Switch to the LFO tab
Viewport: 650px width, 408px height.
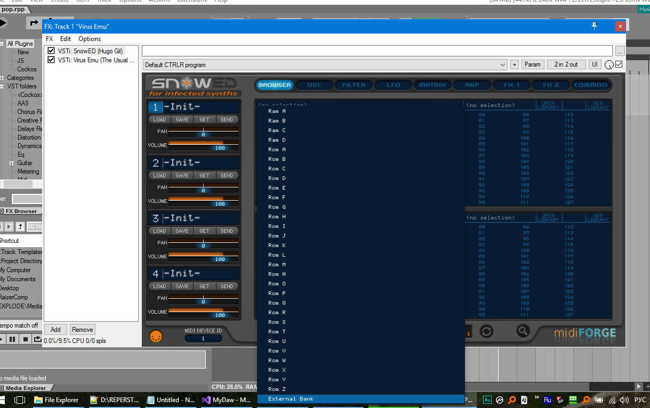(394, 85)
